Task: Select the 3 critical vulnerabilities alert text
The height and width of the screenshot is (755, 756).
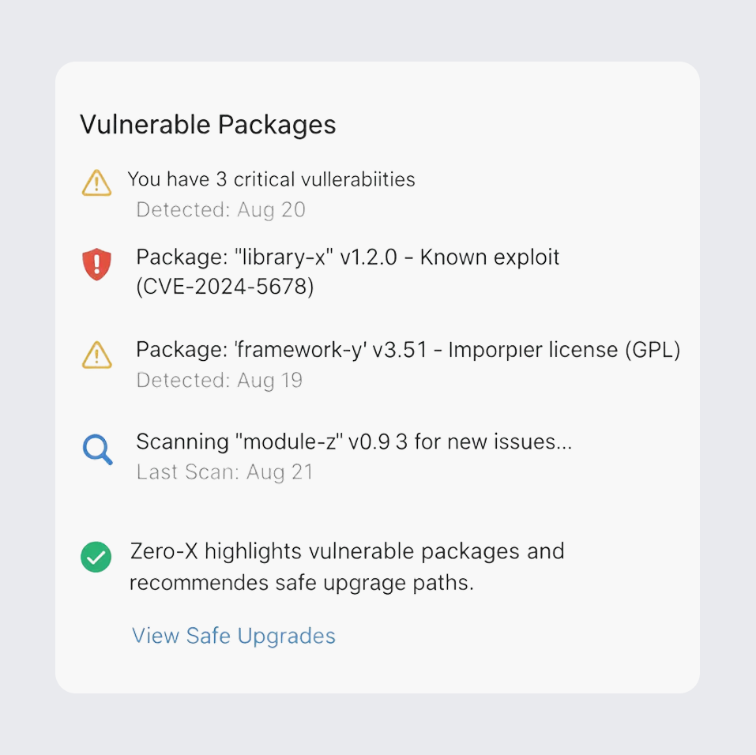Action: 271,179
